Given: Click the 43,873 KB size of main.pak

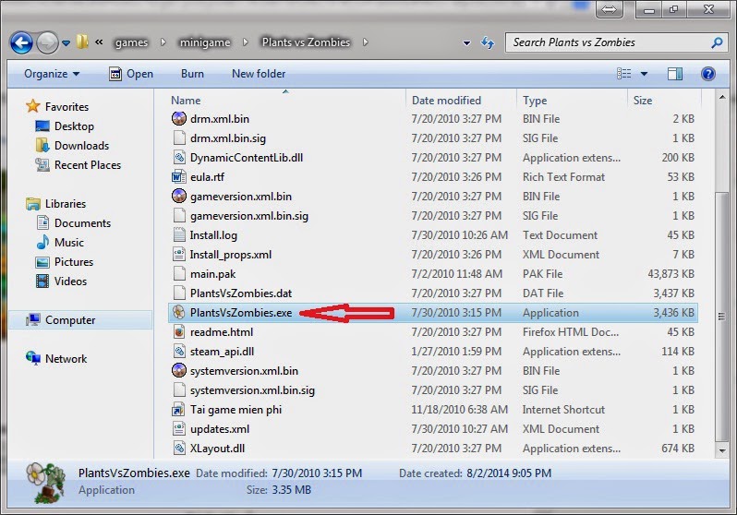Looking at the screenshot, I should pyautogui.click(x=671, y=273).
